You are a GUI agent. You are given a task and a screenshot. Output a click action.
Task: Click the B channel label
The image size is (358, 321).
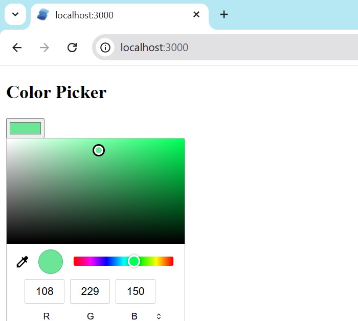(x=135, y=316)
